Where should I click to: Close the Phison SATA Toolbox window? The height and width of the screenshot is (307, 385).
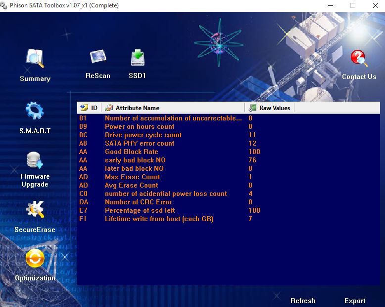pyautogui.click(x=376, y=5)
